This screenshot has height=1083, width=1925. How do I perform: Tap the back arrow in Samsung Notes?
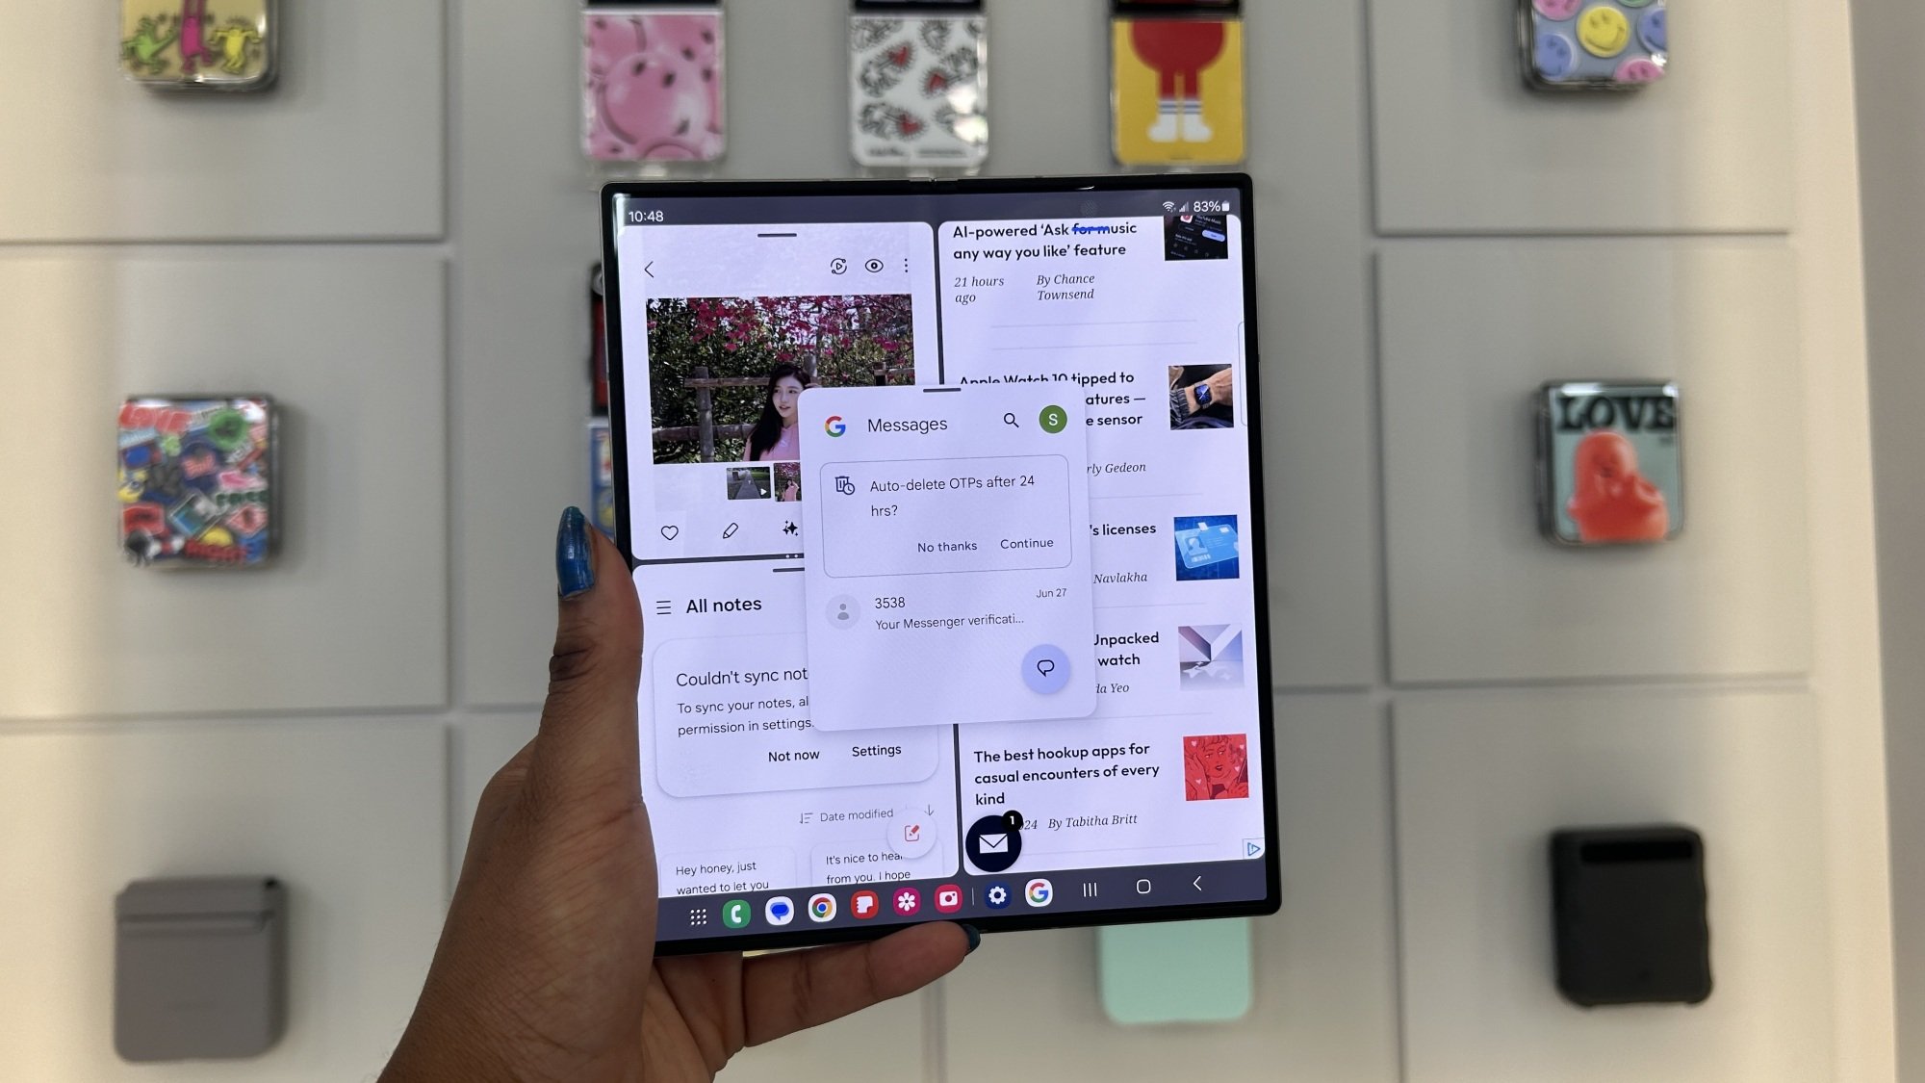point(649,266)
